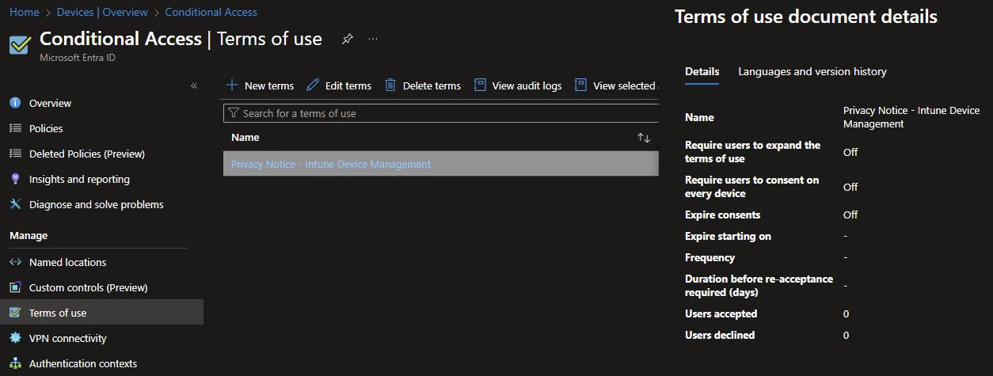Select Named locations under Manage
Screen dimensions: 993x376
tap(67, 262)
